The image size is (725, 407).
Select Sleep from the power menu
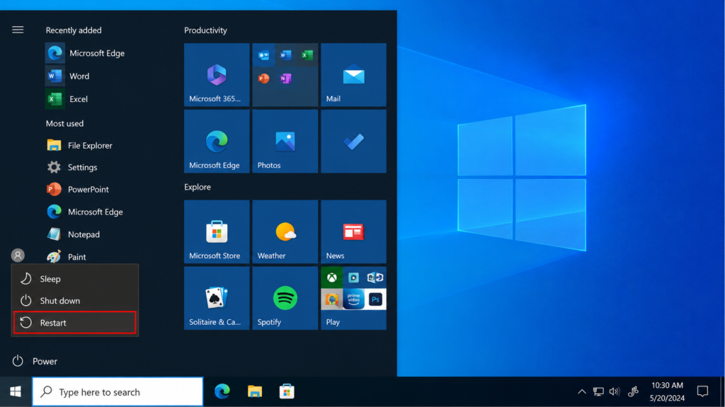pos(75,279)
